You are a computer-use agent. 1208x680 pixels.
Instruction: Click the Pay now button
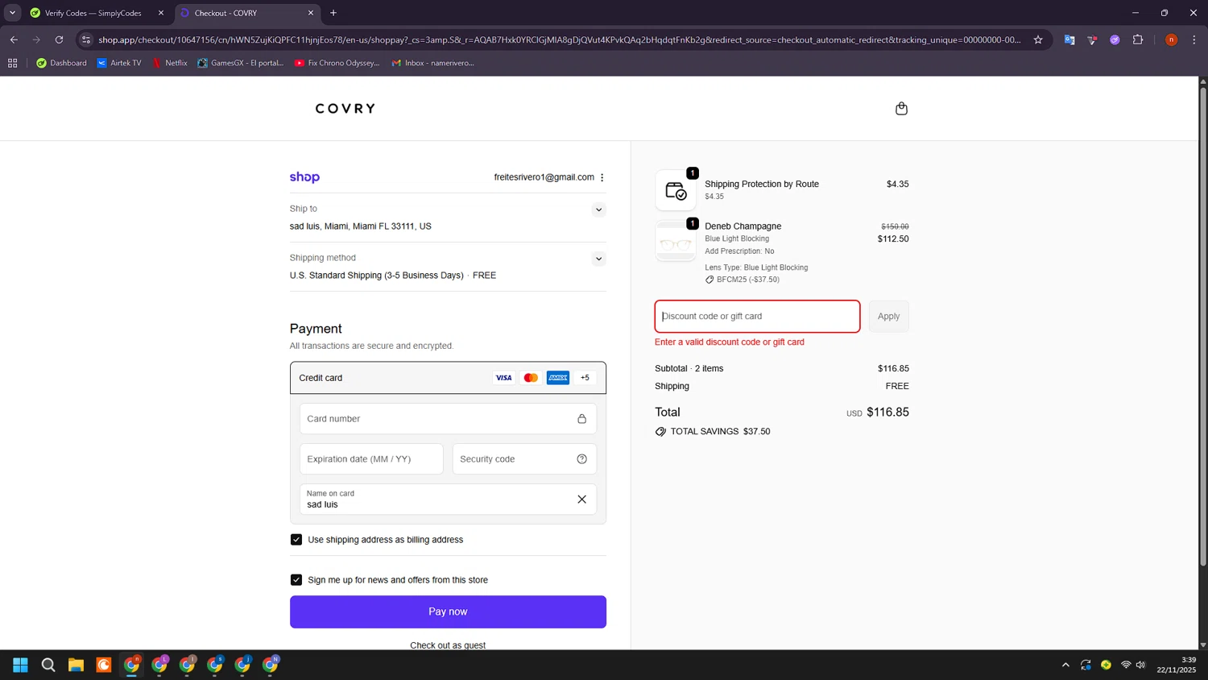click(x=448, y=612)
